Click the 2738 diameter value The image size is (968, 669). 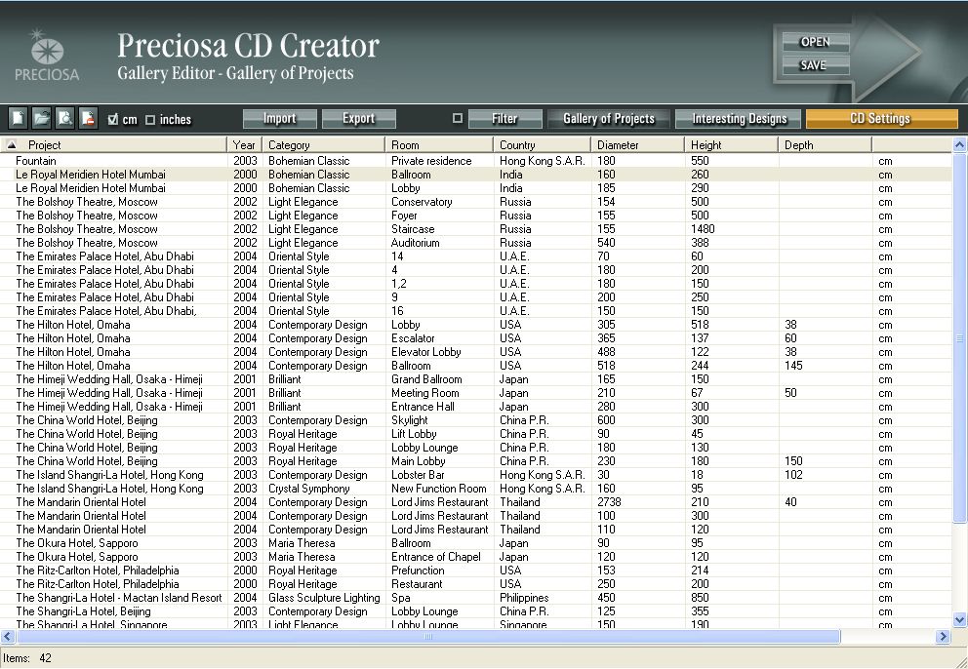click(x=609, y=501)
